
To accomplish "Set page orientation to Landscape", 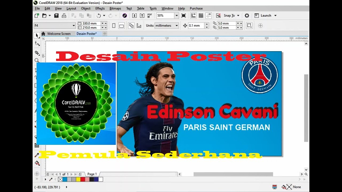I will coord(121,26).
